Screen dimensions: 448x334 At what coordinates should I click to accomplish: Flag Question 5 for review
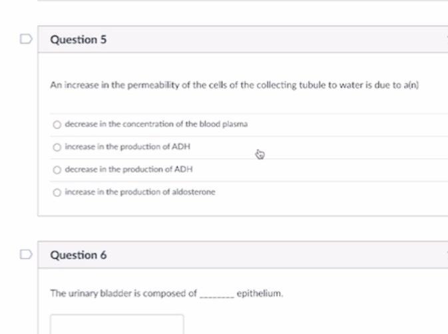[26, 39]
